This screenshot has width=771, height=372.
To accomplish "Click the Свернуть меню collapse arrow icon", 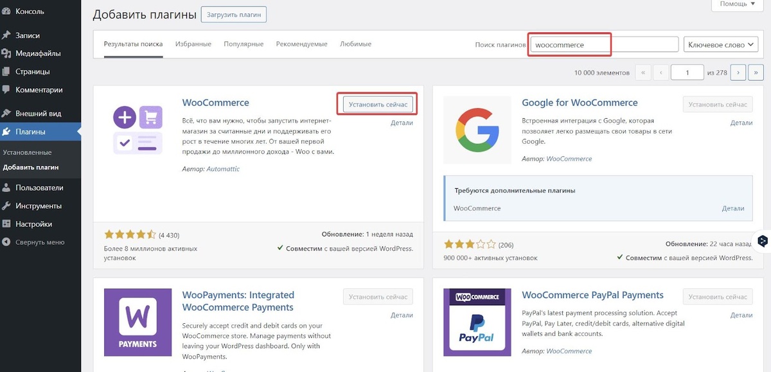I will pos(6,242).
